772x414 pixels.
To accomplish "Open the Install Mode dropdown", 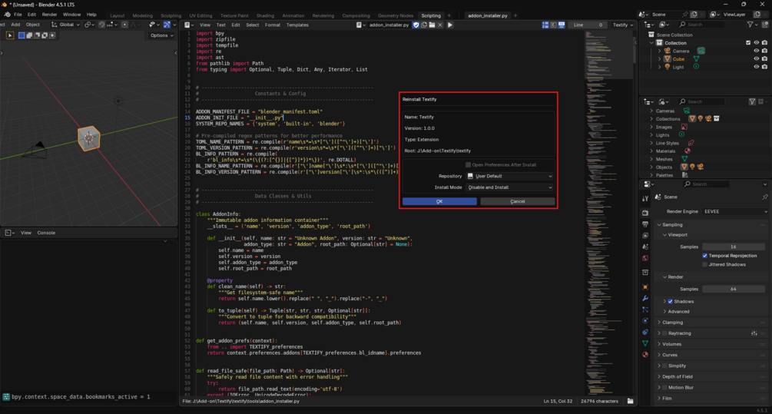I will [x=509, y=187].
